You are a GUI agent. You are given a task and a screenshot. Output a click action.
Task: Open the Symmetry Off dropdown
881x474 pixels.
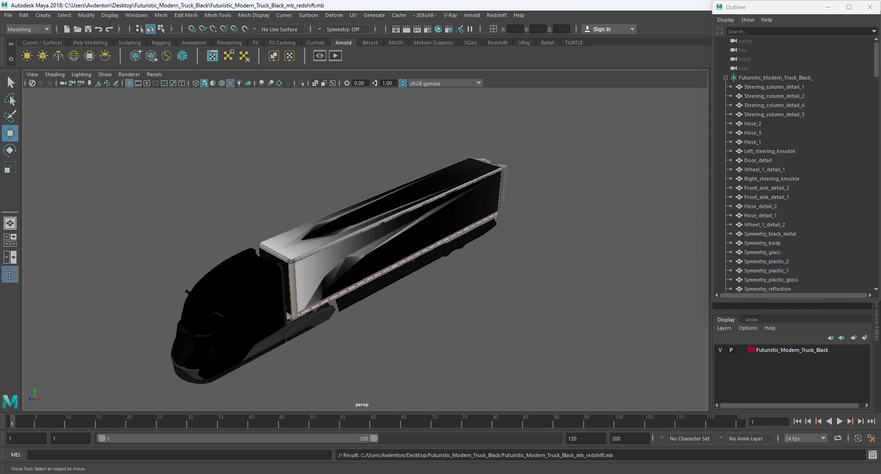click(x=346, y=29)
